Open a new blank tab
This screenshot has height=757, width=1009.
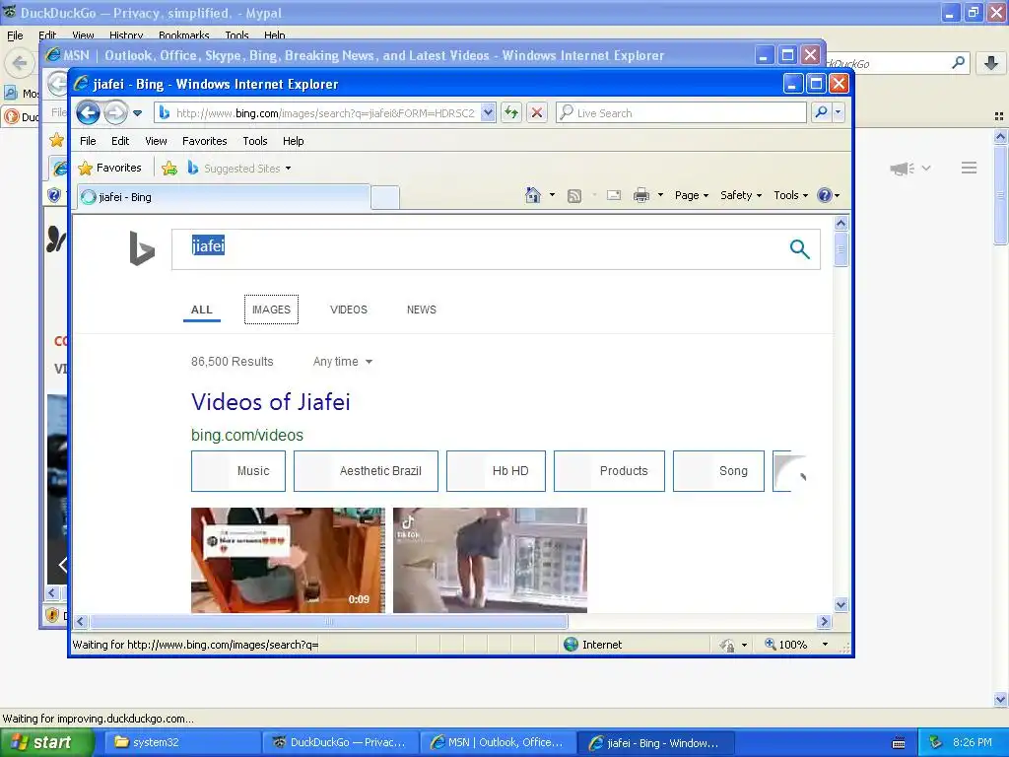coord(385,197)
